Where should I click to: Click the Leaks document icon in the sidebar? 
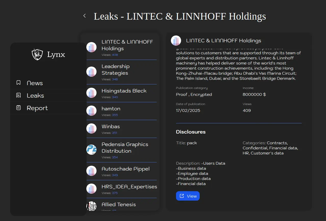point(19,95)
